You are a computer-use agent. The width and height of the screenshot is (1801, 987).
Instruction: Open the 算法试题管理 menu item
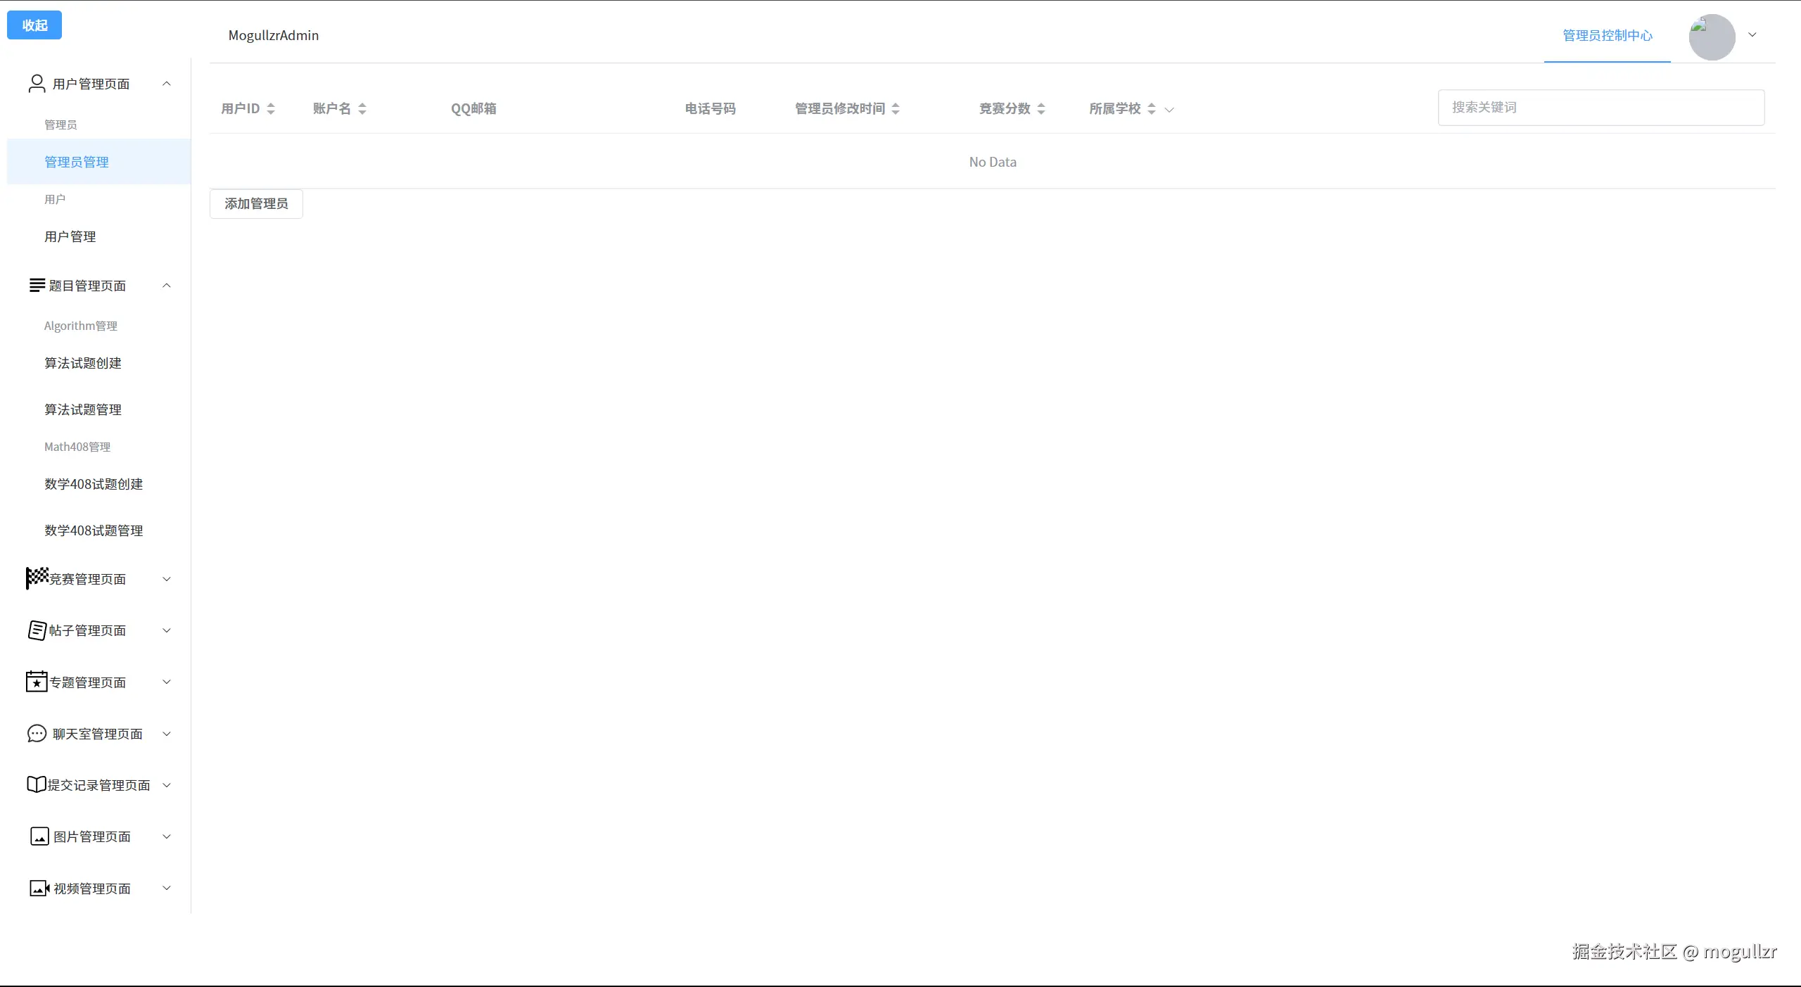click(x=83, y=409)
